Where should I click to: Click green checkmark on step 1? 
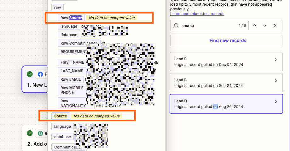[x=30, y=74]
